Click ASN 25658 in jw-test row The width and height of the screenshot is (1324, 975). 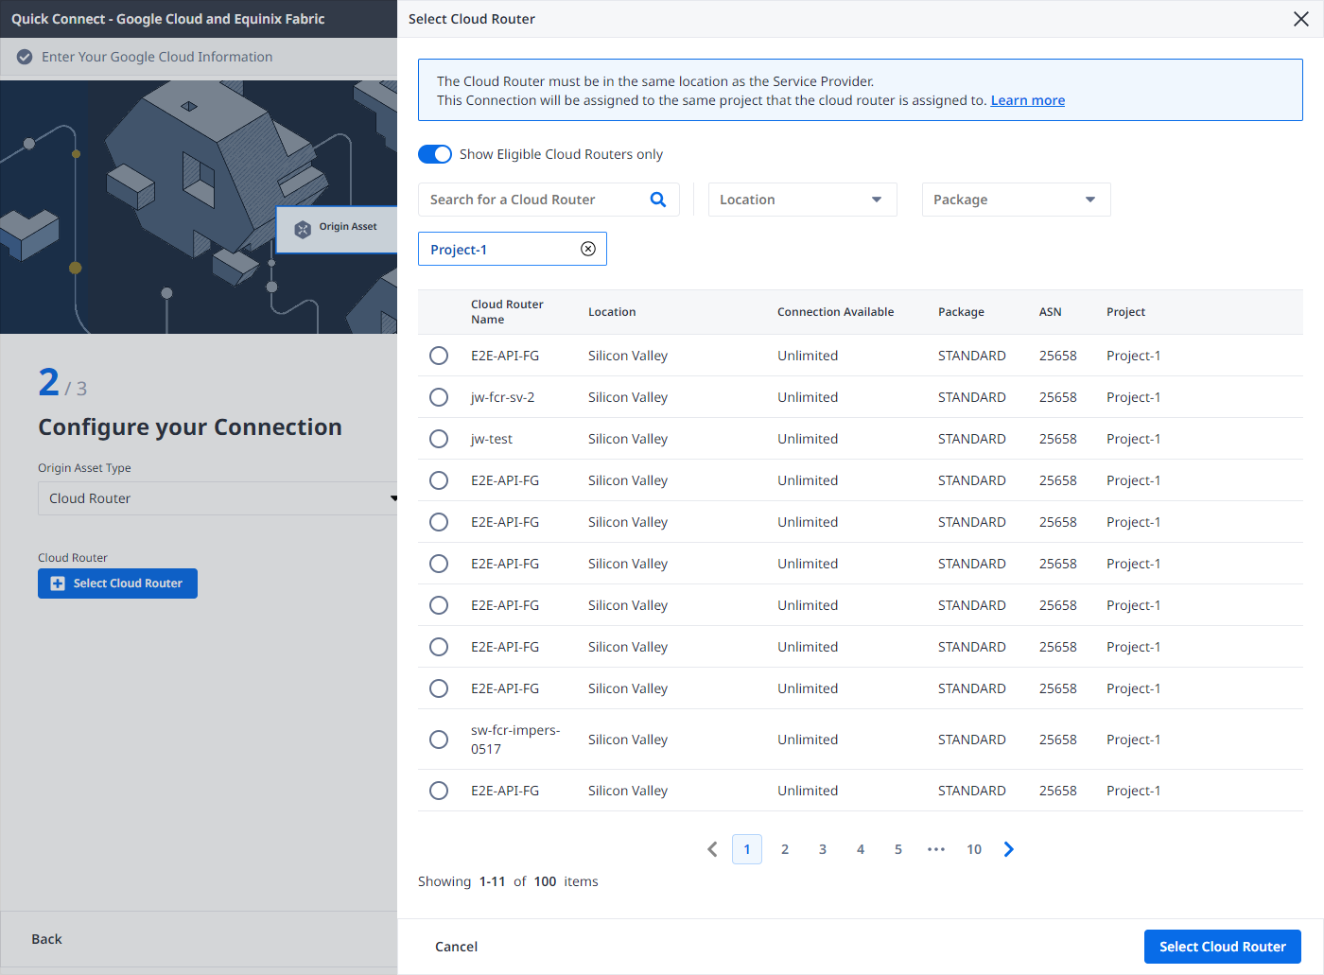tap(1058, 439)
